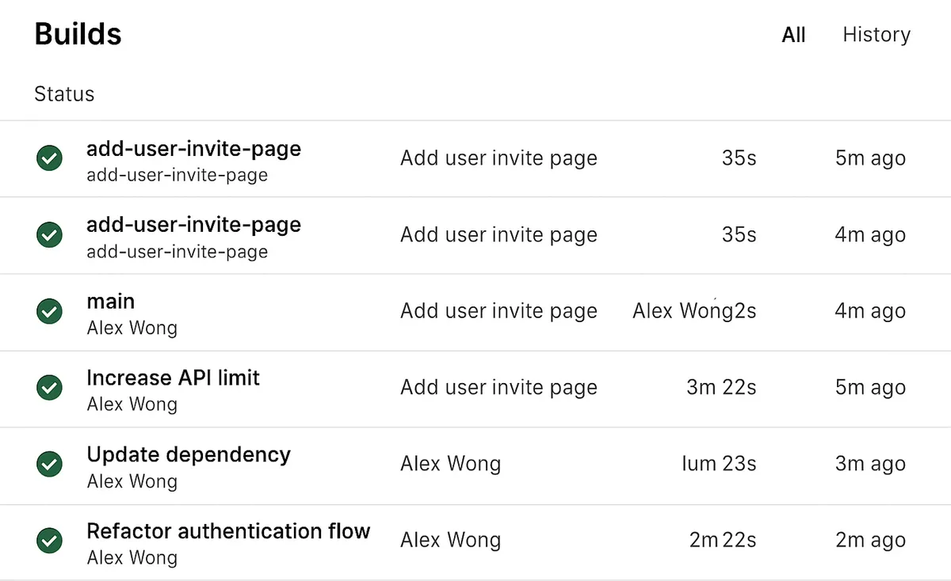Viewport: 951px width, 581px height.
Task: Click the second add-user-invite-page row's checkmark icon
Action: pyautogui.click(x=50, y=235)
